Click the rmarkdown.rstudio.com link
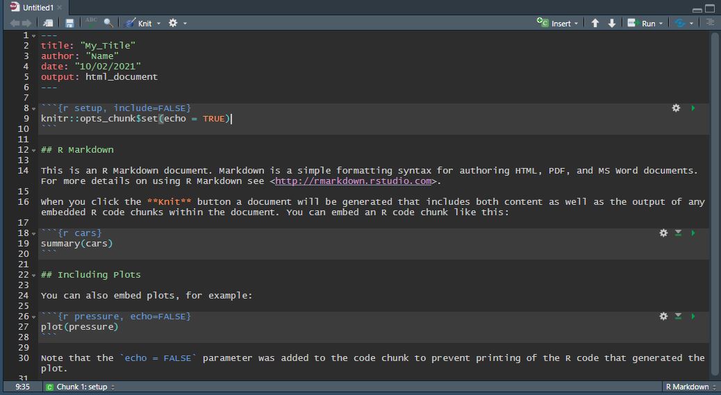 [353, 181]
